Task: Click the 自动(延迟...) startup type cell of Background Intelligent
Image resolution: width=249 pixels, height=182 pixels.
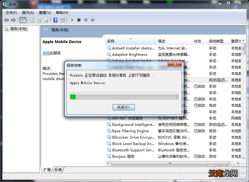Action: pos(218,125)
